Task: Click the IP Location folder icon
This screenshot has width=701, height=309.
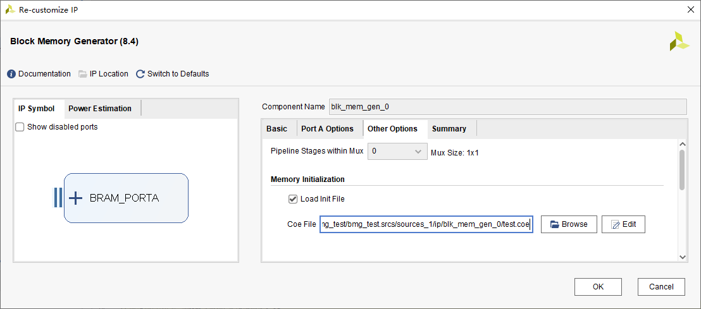Action: coord(83,74)
